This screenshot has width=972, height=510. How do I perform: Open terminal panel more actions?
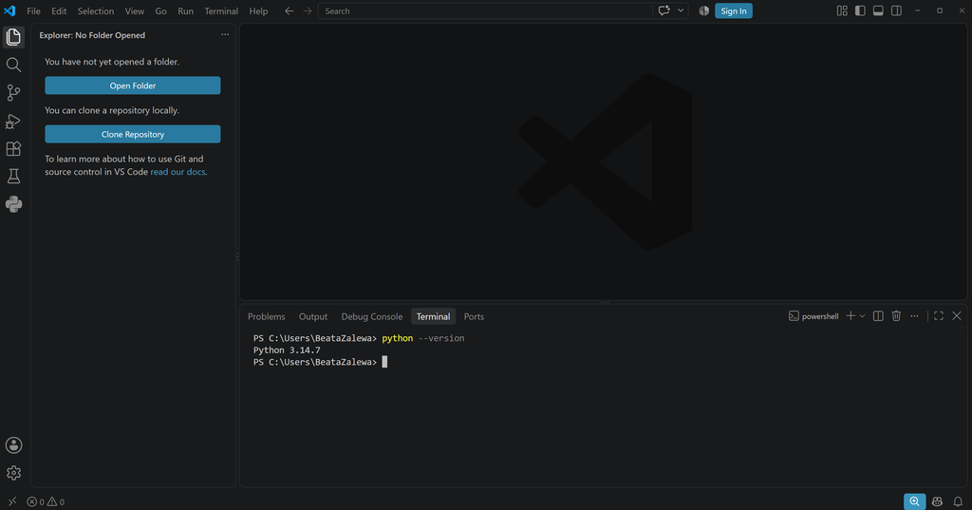click(914, 316)
